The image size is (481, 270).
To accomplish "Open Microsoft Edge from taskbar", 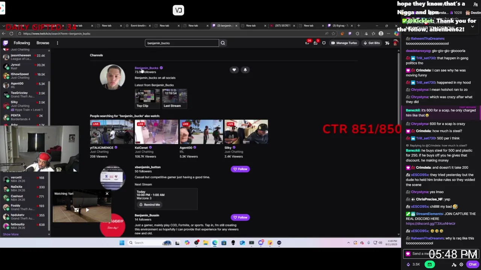I will (x=215, y=243).
